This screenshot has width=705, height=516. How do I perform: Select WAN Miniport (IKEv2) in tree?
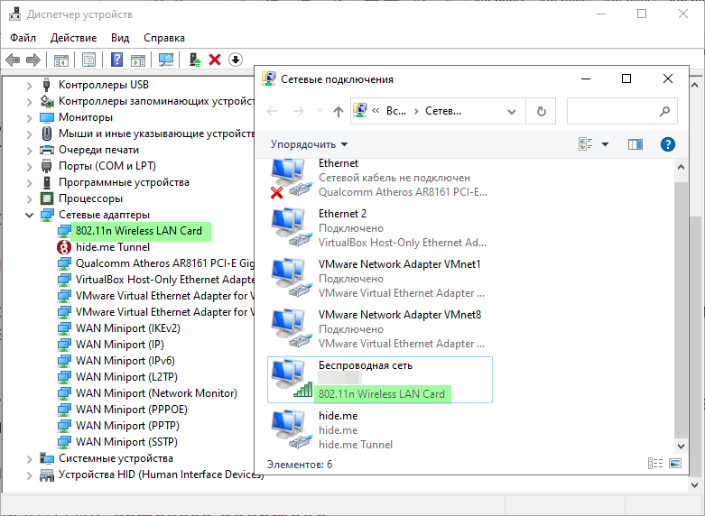tap(127, 328)
